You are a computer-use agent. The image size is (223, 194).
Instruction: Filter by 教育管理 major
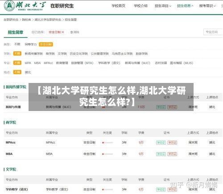62,63
